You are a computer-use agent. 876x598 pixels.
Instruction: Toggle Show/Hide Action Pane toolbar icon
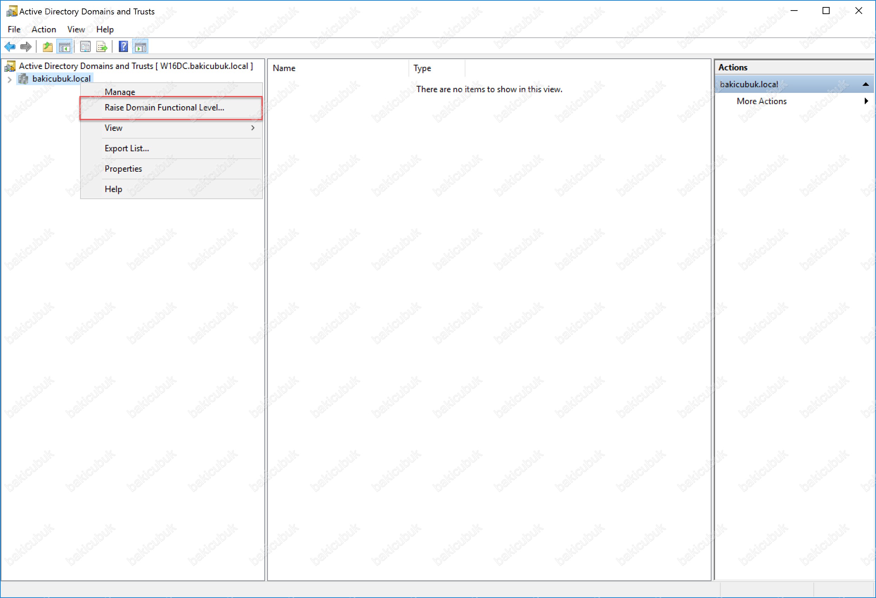pos(141,47)
